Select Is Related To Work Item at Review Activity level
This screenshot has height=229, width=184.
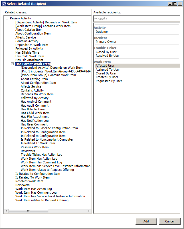(x=33, y=177)
